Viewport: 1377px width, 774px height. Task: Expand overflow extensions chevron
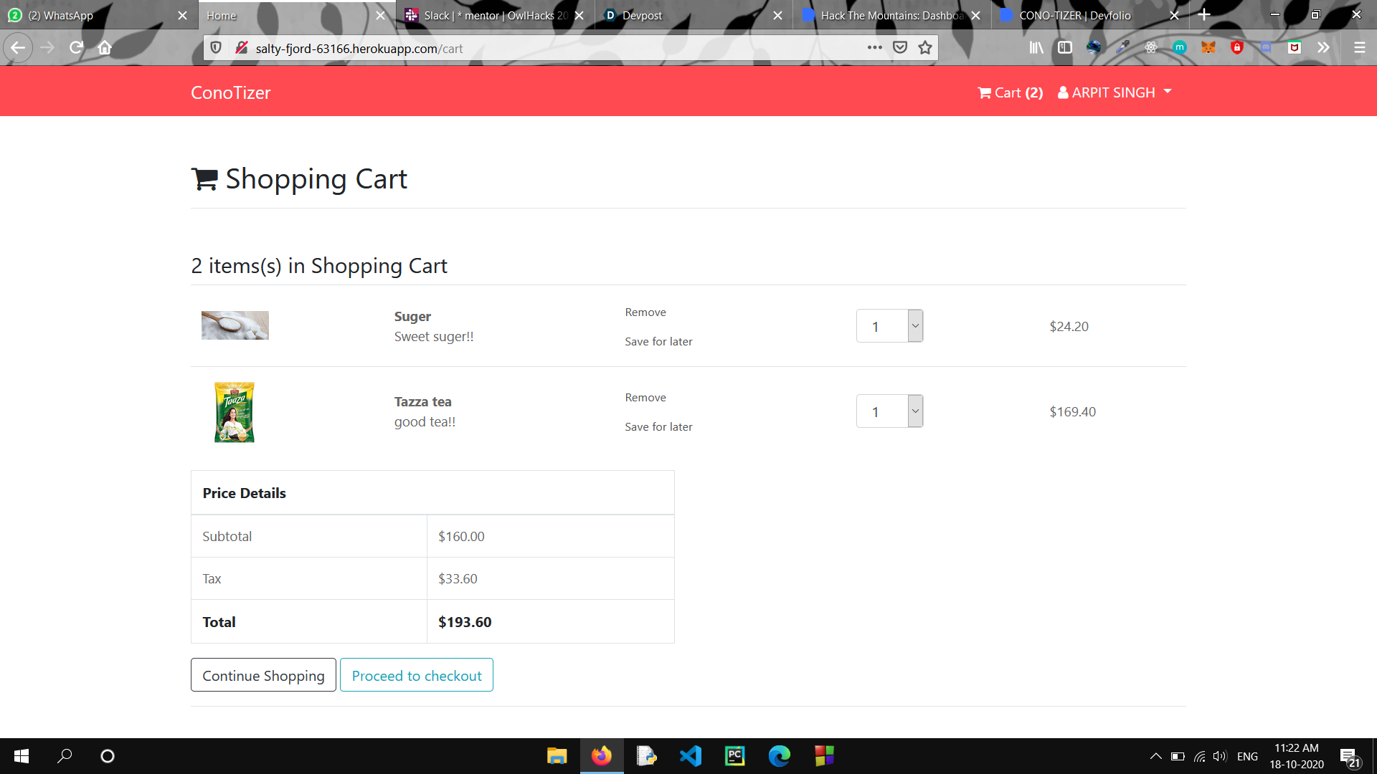coord(1323,48)
